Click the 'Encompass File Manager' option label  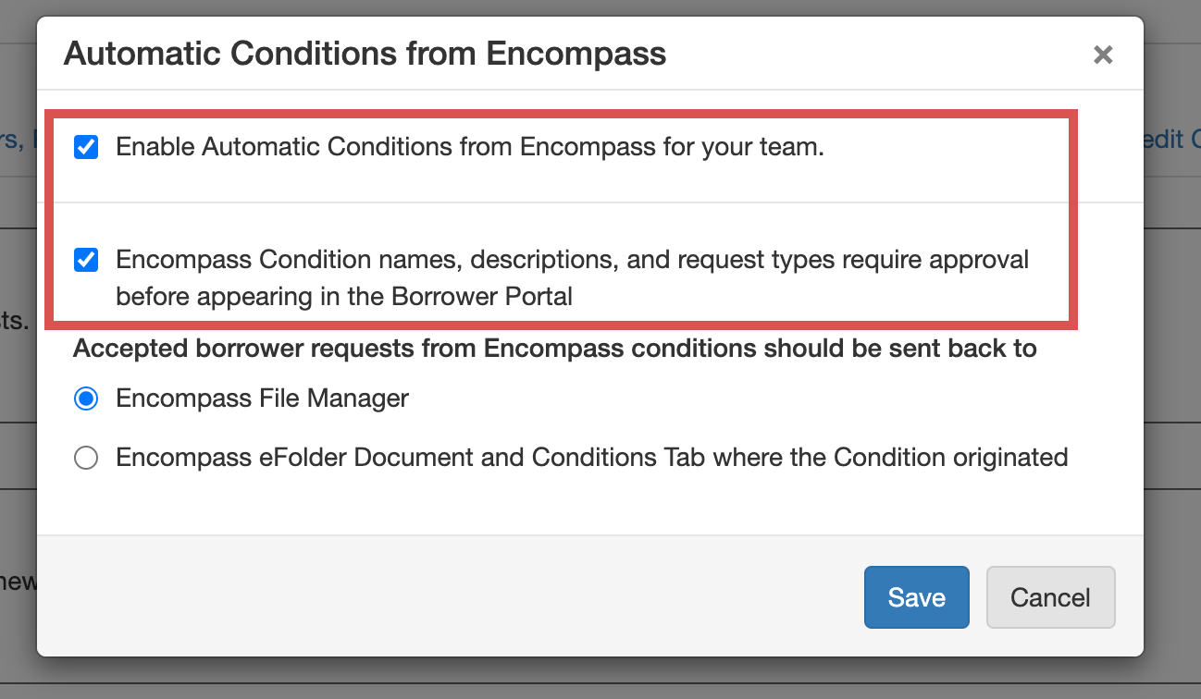coord(262,399)
